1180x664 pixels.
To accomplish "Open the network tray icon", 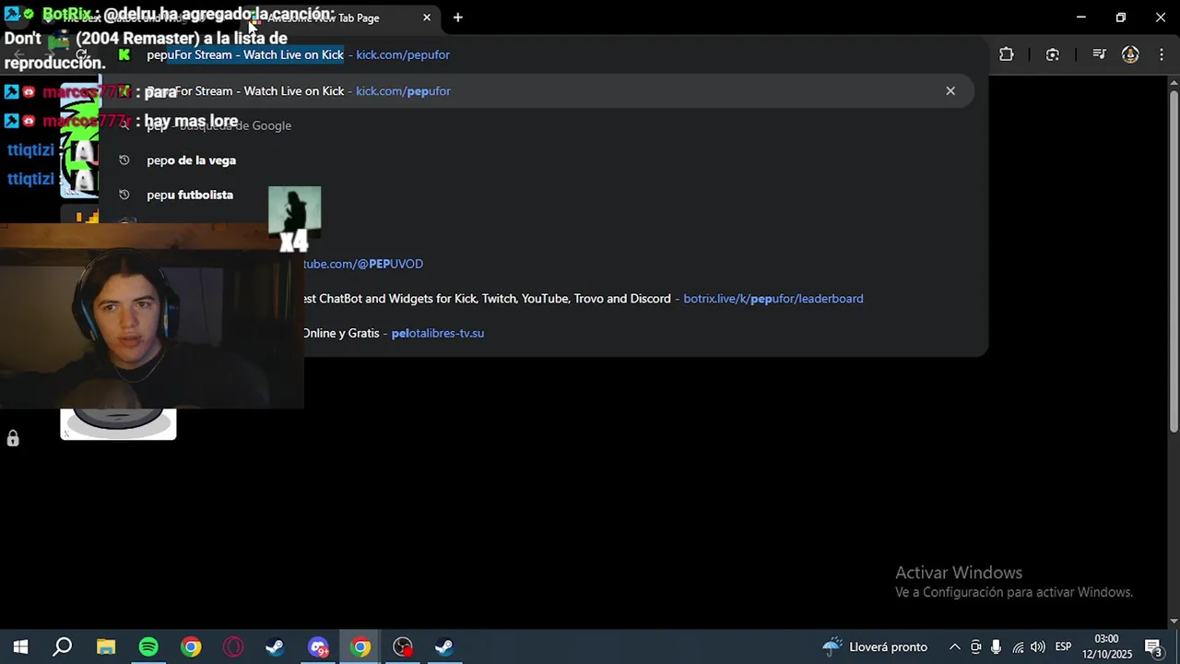I will coord(1018,647).
